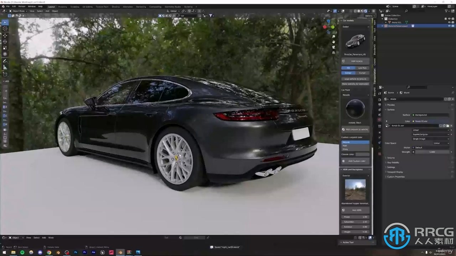Disable Plane.001 in renders

click(453, 22)
